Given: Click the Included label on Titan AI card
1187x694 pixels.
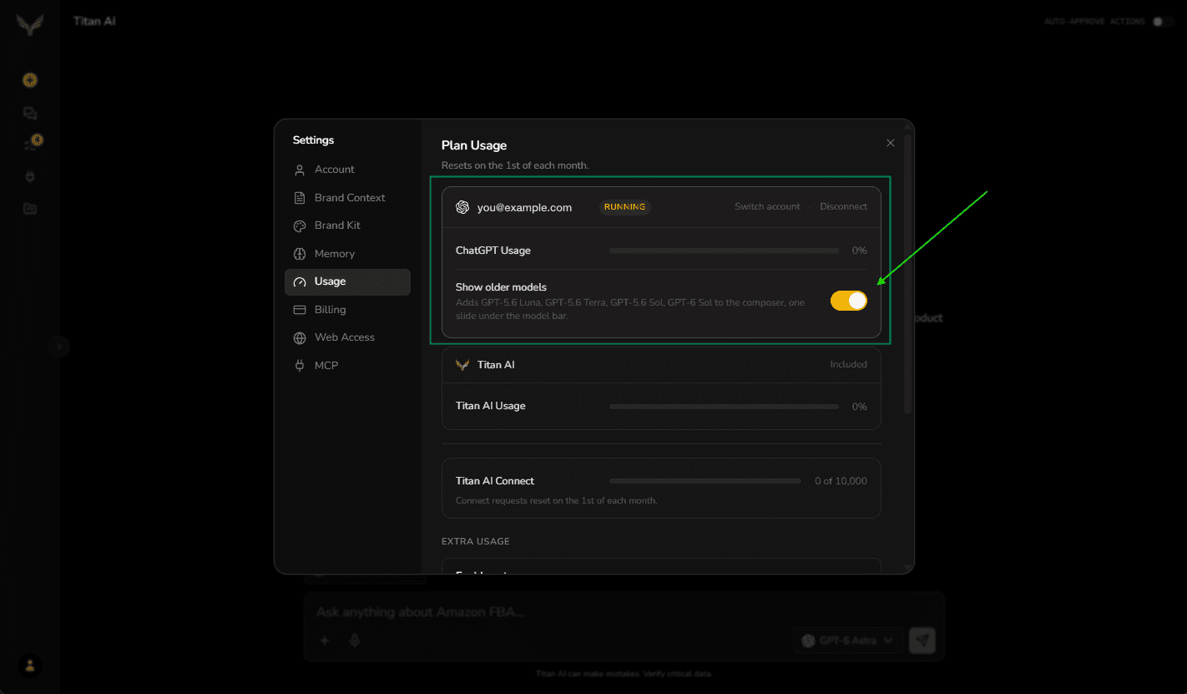Looking at the screenshot, I should coord(848,364).
